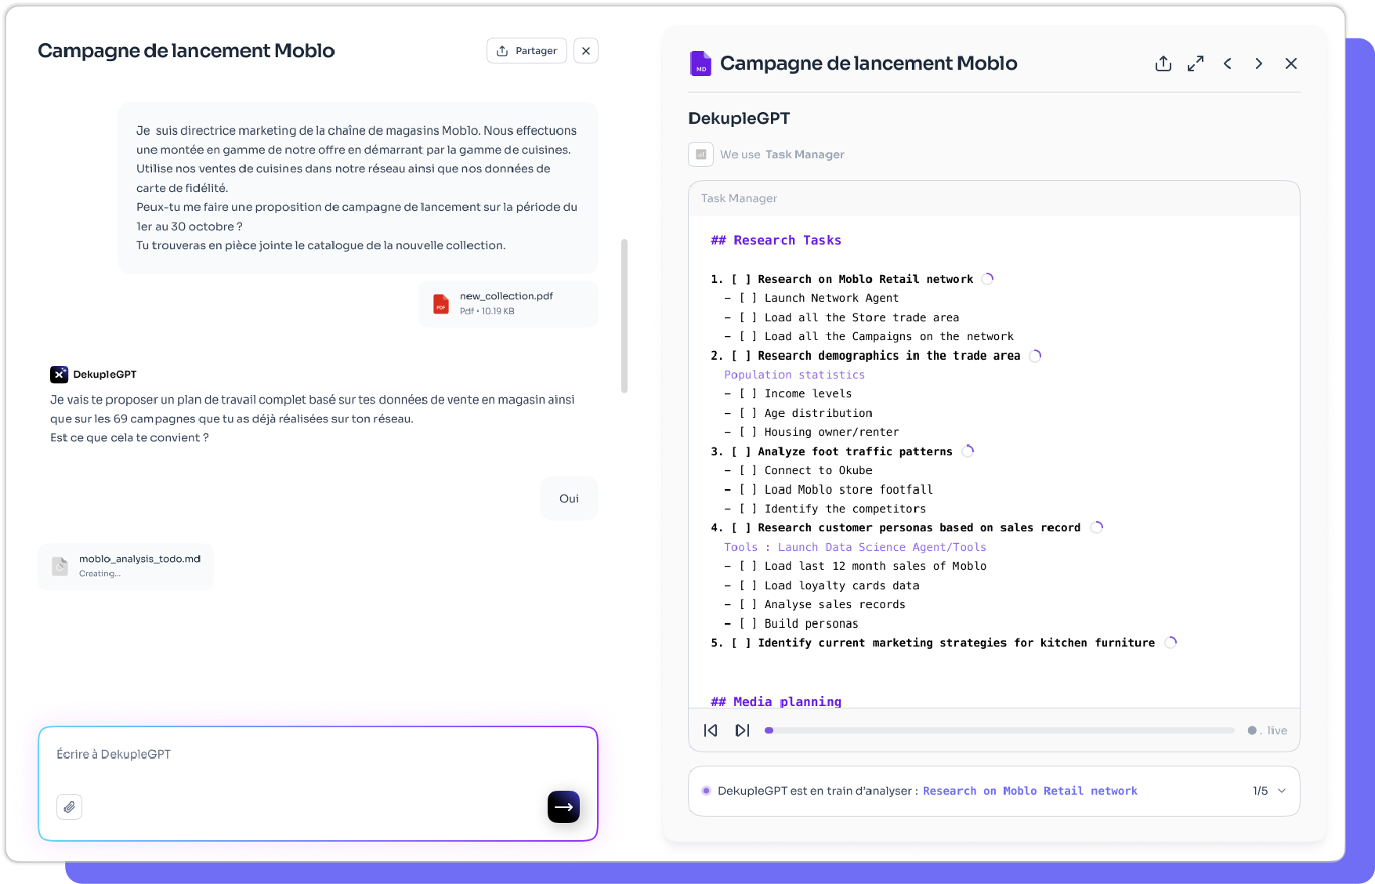Check Launch Network Agent checkbox

click(x=748, y=298)
